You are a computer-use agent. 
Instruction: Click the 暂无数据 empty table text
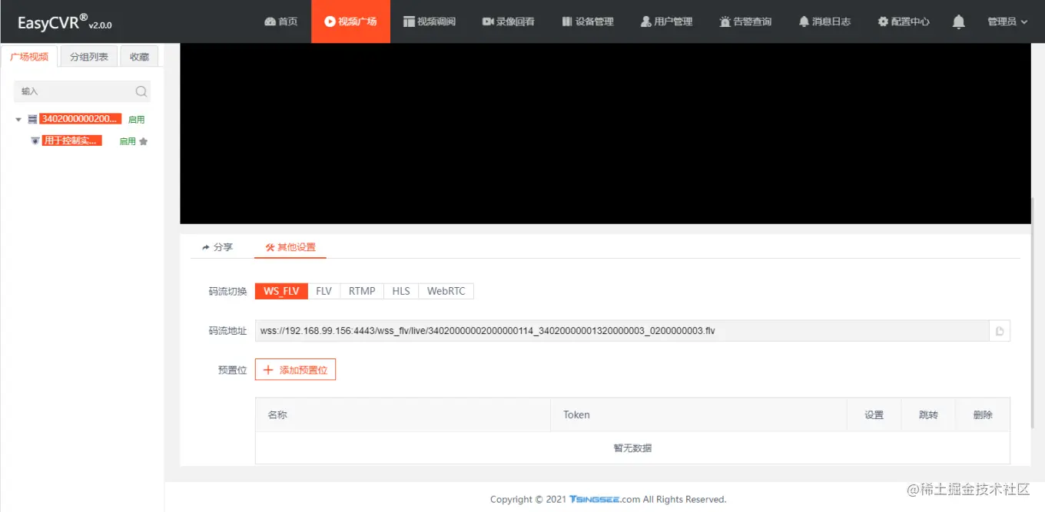tap(632, 448)
